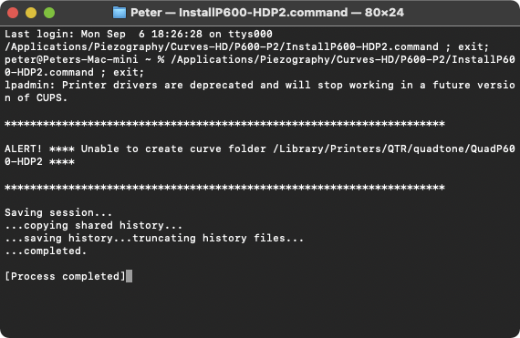Screen dimensions: 520x338
Task: Click the "...copying shared history..." line
Action: (94, 225)
